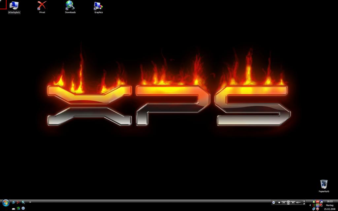Launch Internet Explorer from Quick Launch
The image size is (338, 211).
click(x=14, y=202)
